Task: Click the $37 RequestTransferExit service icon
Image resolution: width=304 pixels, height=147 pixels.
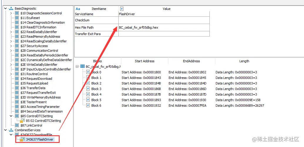Action: pyautogui.click(x=17, y=93)
